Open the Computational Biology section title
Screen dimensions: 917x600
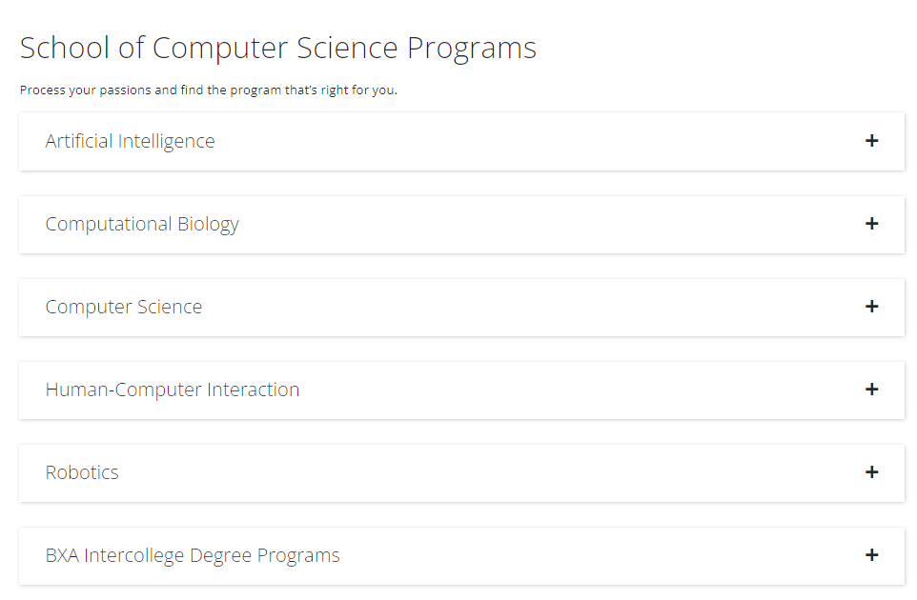click(x=142, y=225)
